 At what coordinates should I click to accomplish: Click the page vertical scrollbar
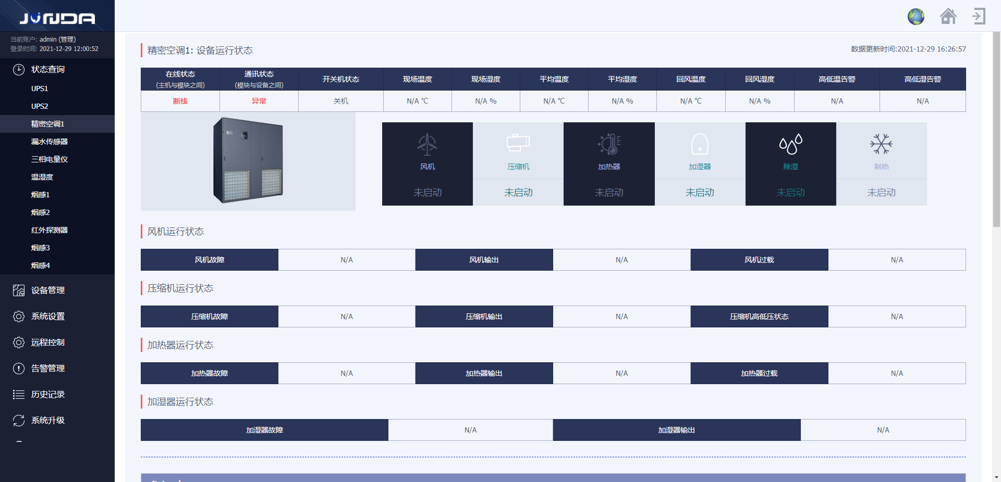click(x=996, y=130)
